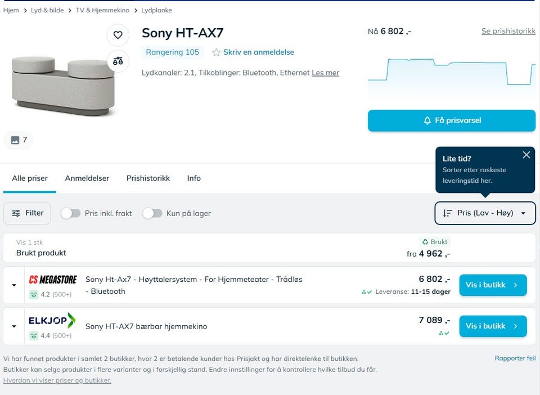Click the stock status icon by Leveranse
Screen dimensions: 540x395
pos(366,292)
